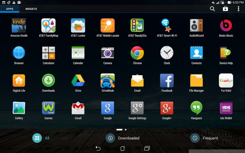The width and height of the screenshot is (245, 153).
Task: Launch the Calculator
Action: [x=48, y=53]
